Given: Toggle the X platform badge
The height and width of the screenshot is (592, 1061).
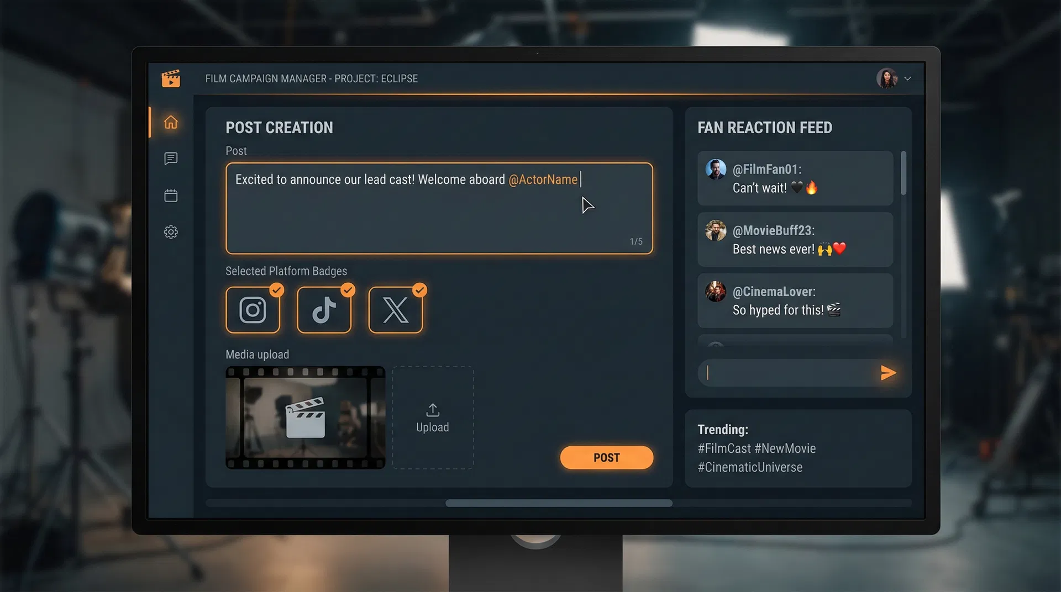Looking at the screenshot, I should pos(395,310).
